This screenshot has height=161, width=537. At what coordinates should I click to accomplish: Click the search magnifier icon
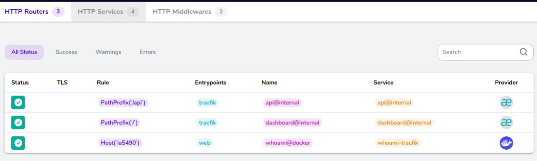[523, 52]
